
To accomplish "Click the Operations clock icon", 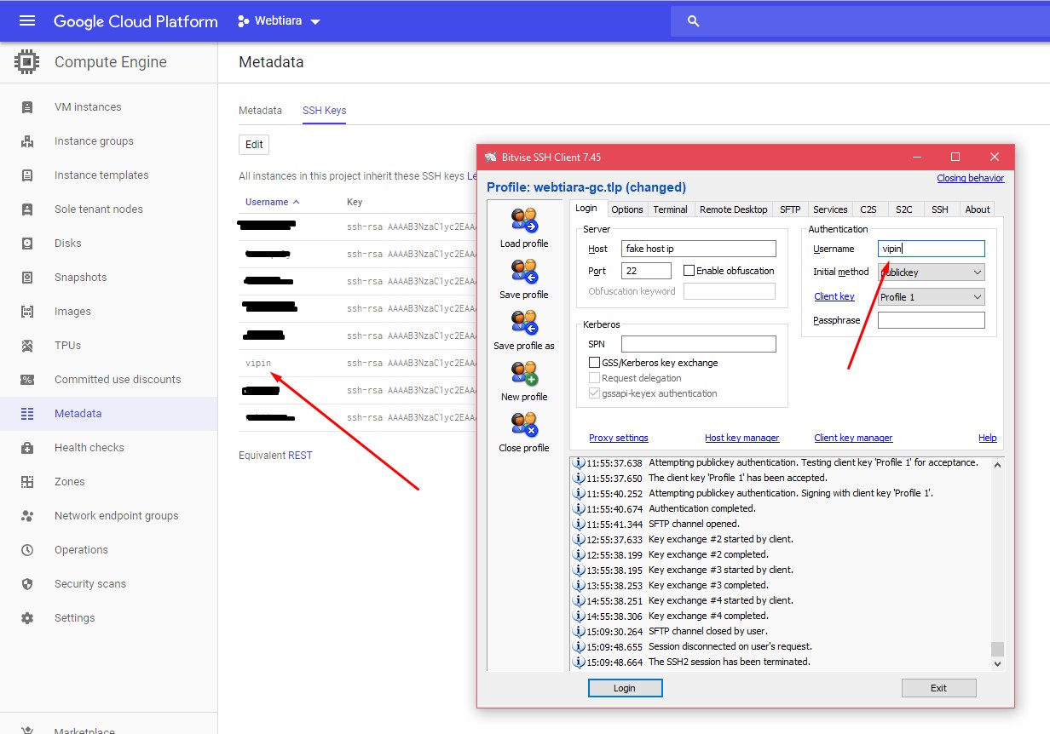I will click(x=27, y=550).
